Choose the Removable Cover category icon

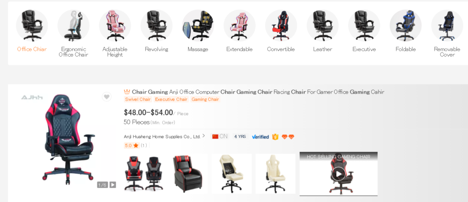[x=447, y=25]
